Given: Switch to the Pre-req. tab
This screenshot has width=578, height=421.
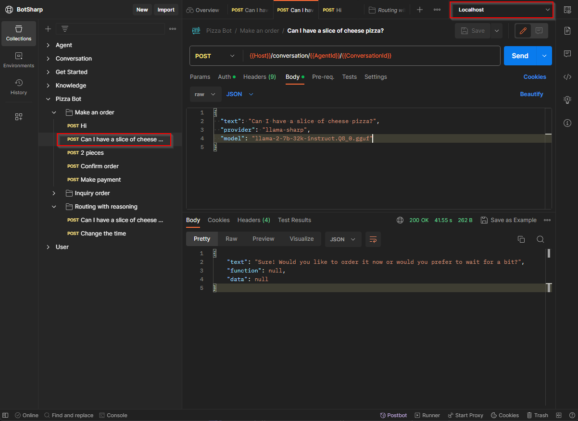Looking at the screenshot, I should point(323,77).
